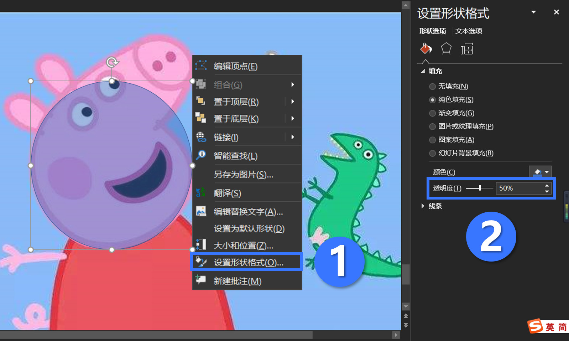The image size is (569, 341).
Task: Click the previous slide double-arrow button
Action: point(406,316)
